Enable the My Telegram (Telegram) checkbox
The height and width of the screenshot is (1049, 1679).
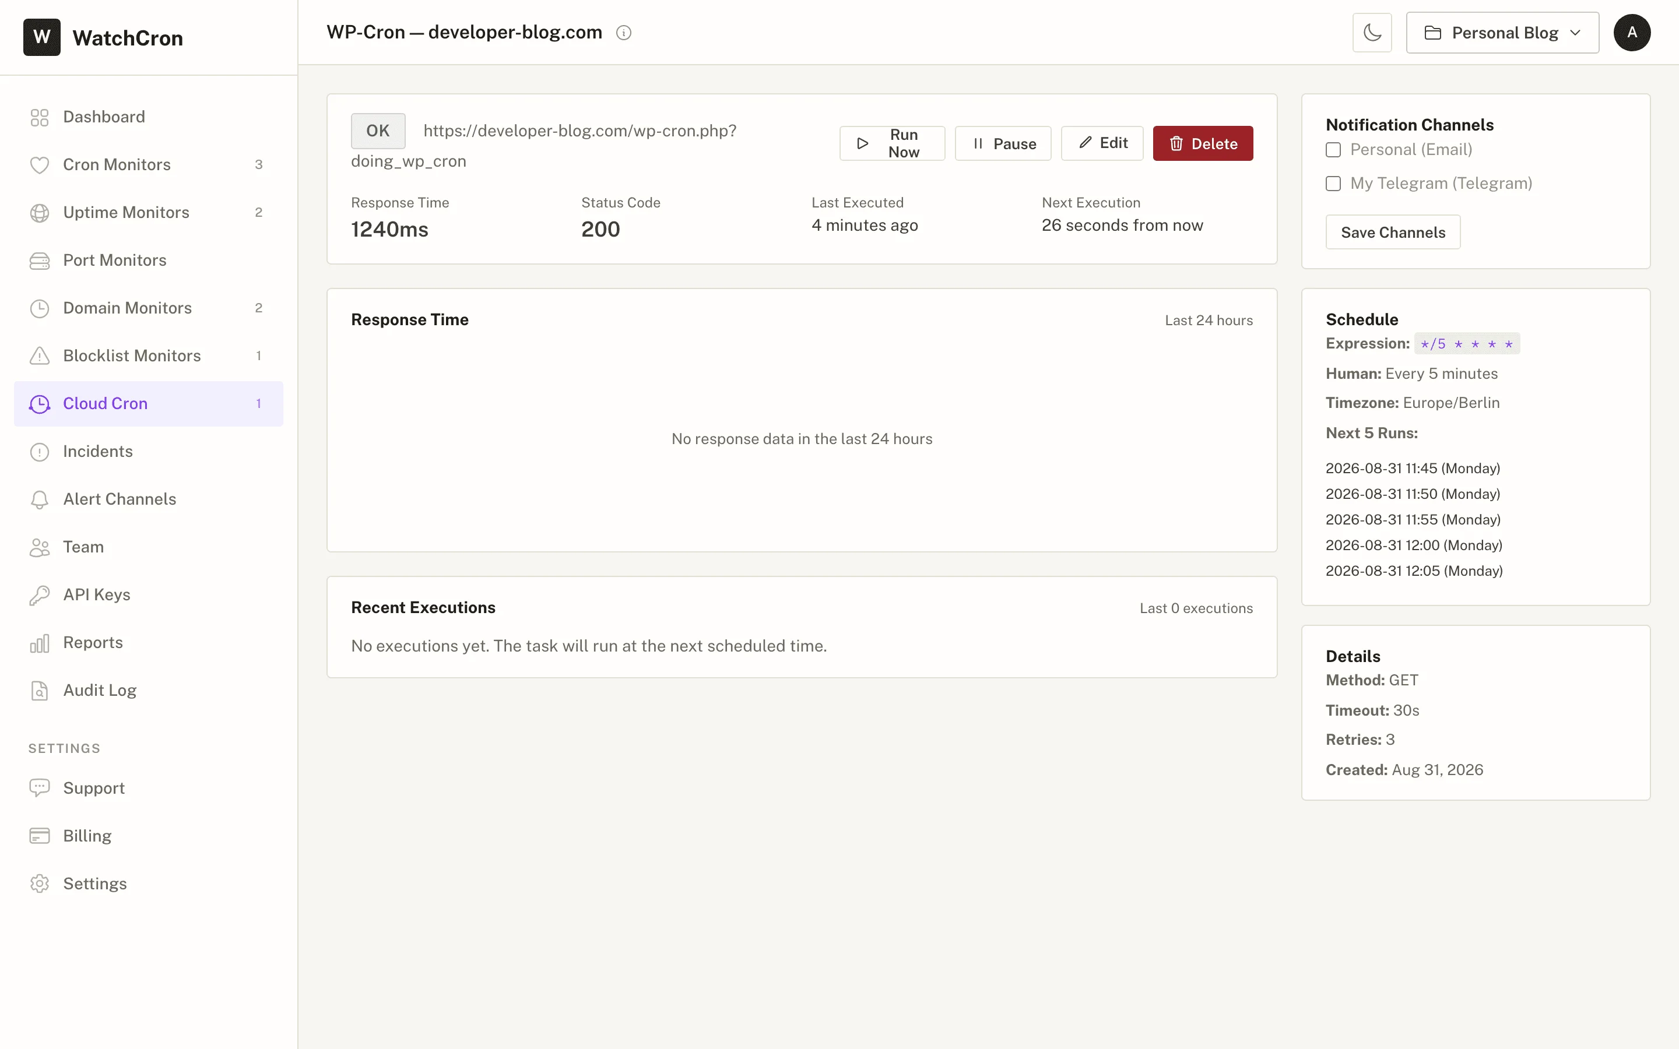click(x=1333, y=184)
